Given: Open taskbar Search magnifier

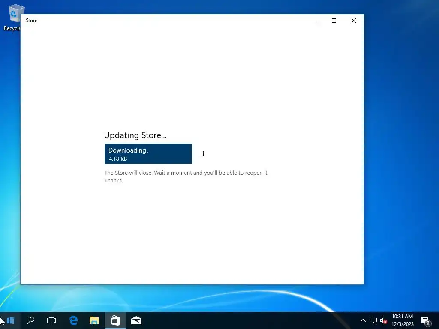Looking at the screenshot, I should (31, 320).
